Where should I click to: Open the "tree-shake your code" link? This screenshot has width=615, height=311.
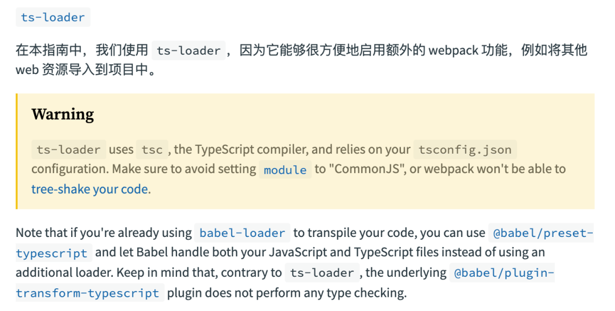90,189
